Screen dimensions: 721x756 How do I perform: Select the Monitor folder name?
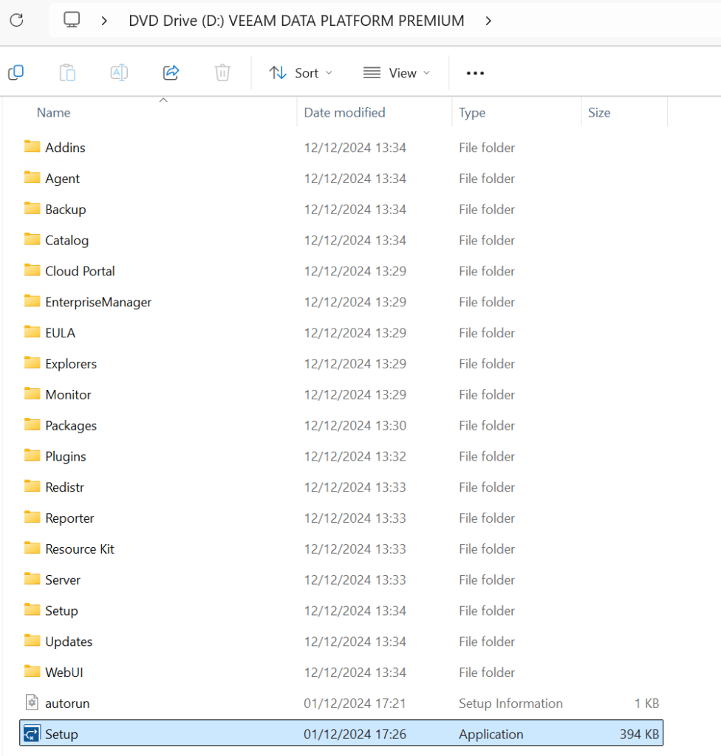tap(68, 395)
